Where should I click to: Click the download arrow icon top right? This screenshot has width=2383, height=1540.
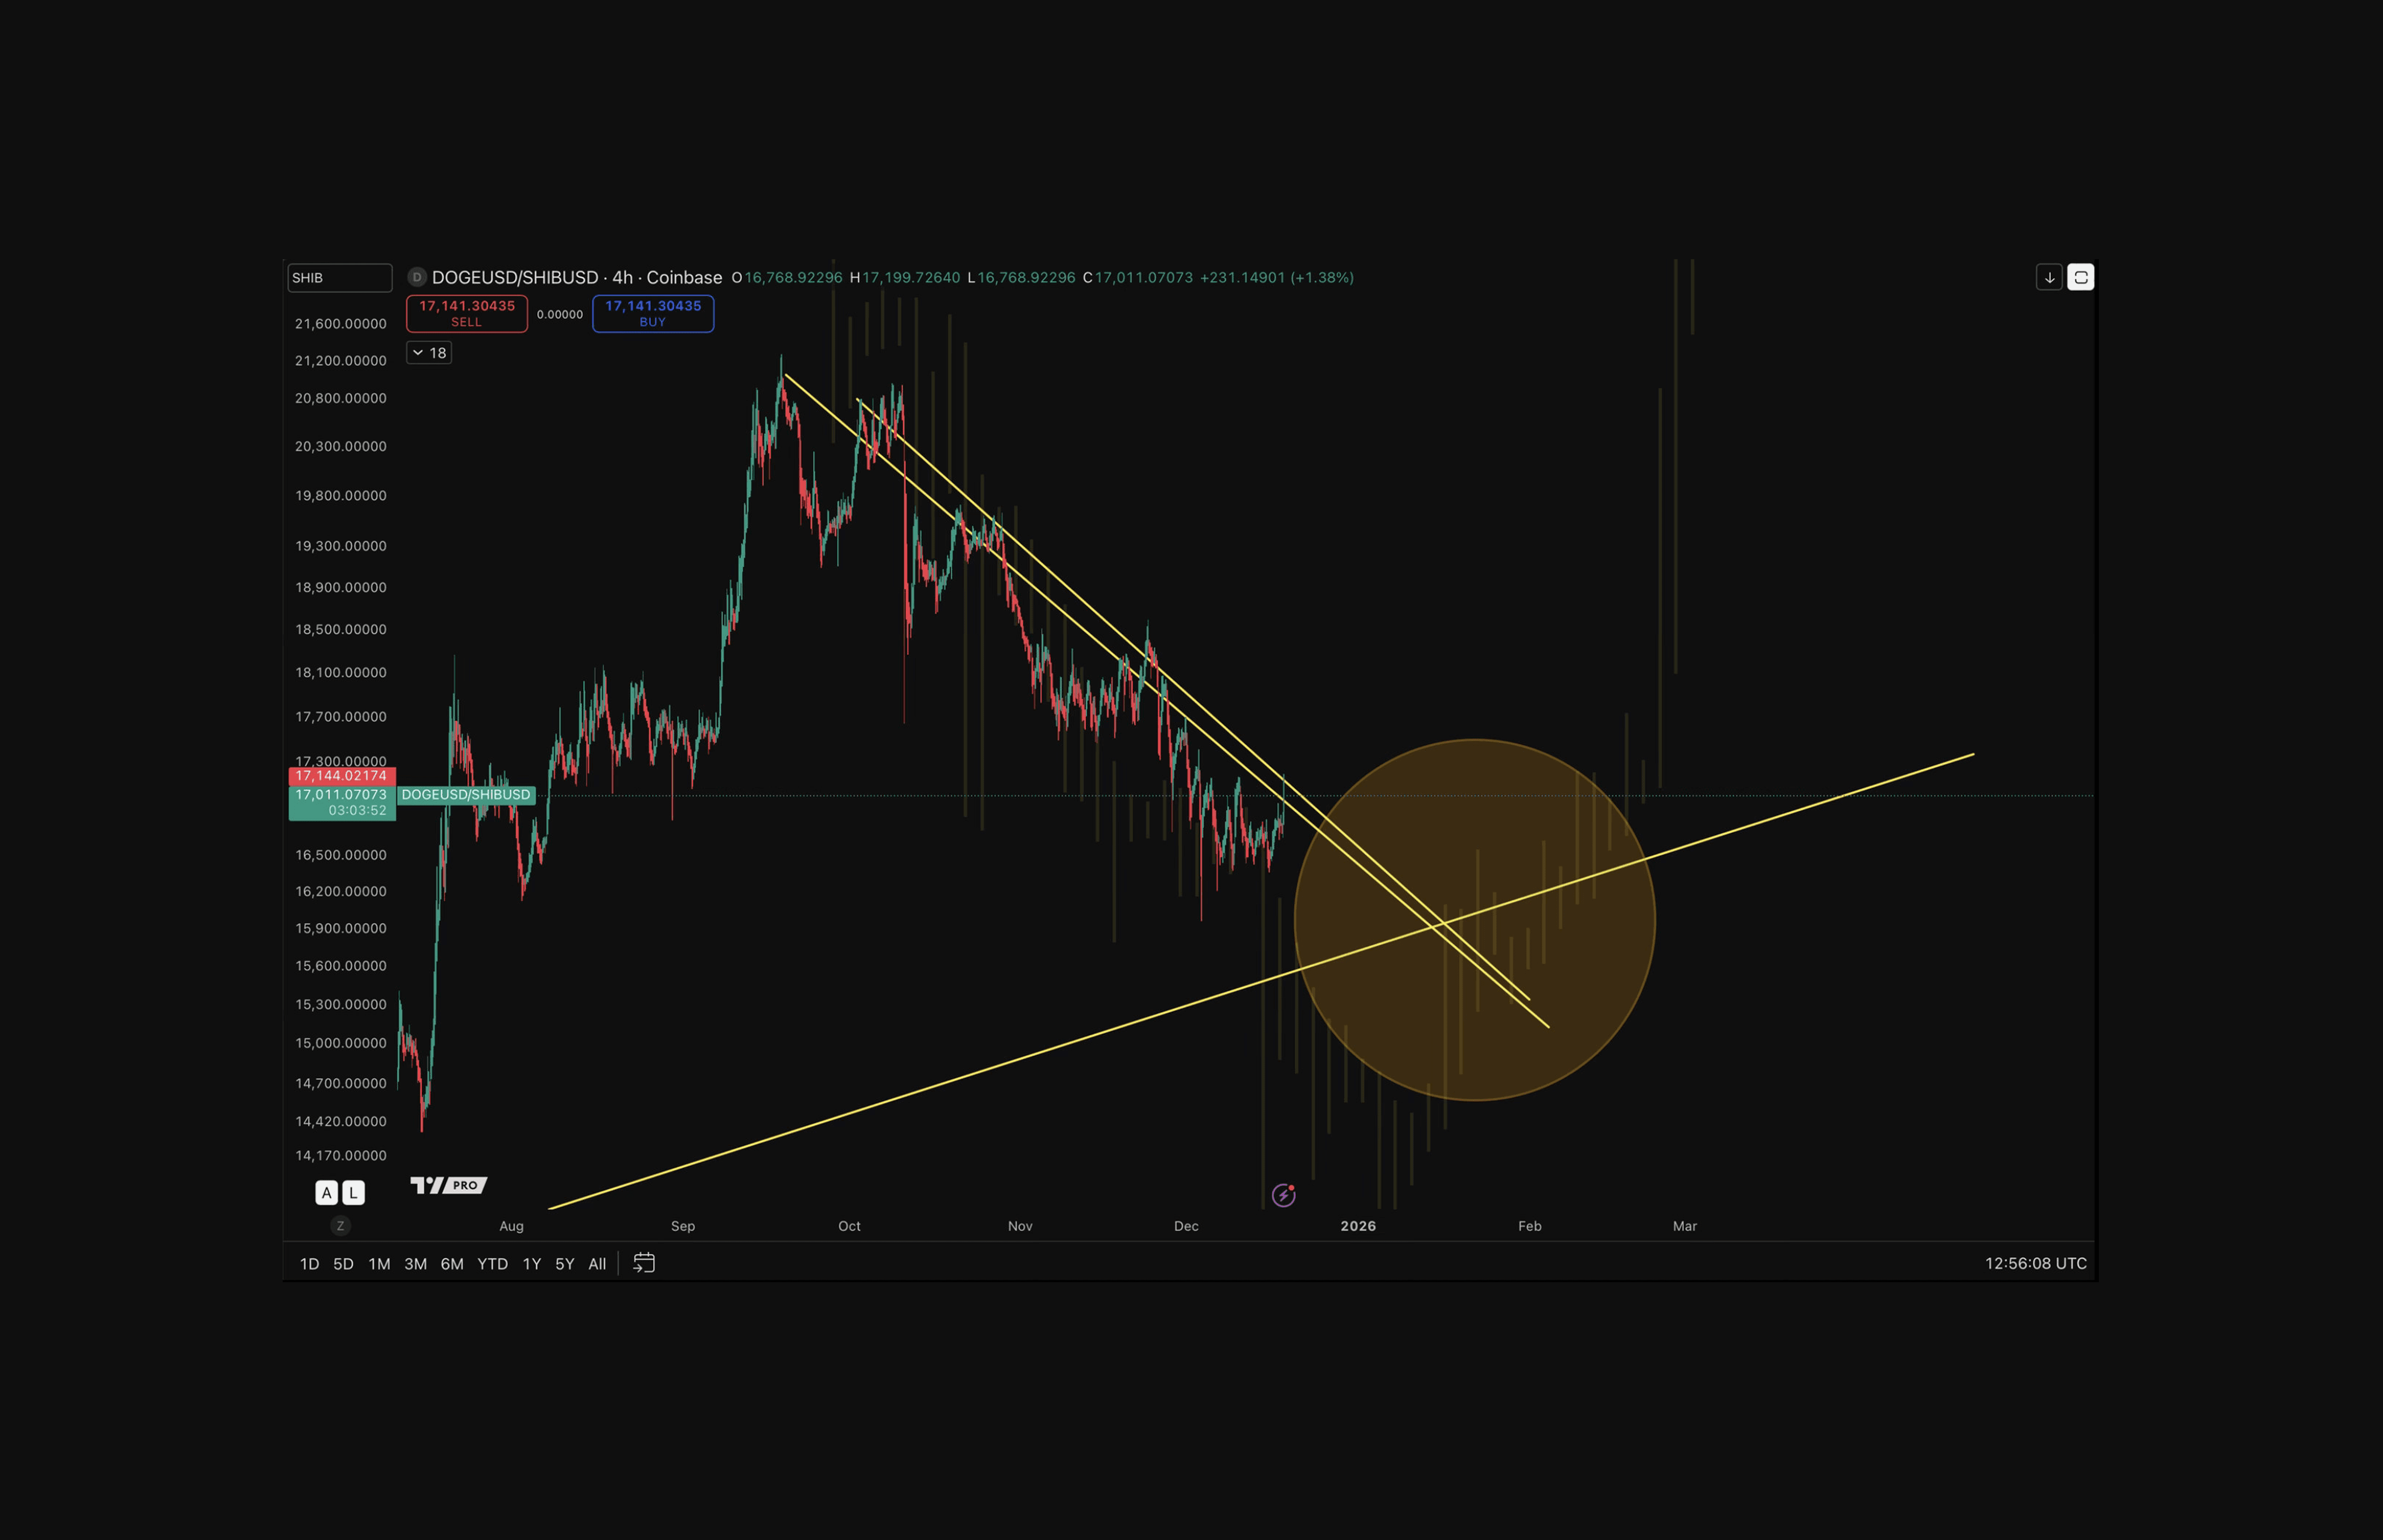2049,277
